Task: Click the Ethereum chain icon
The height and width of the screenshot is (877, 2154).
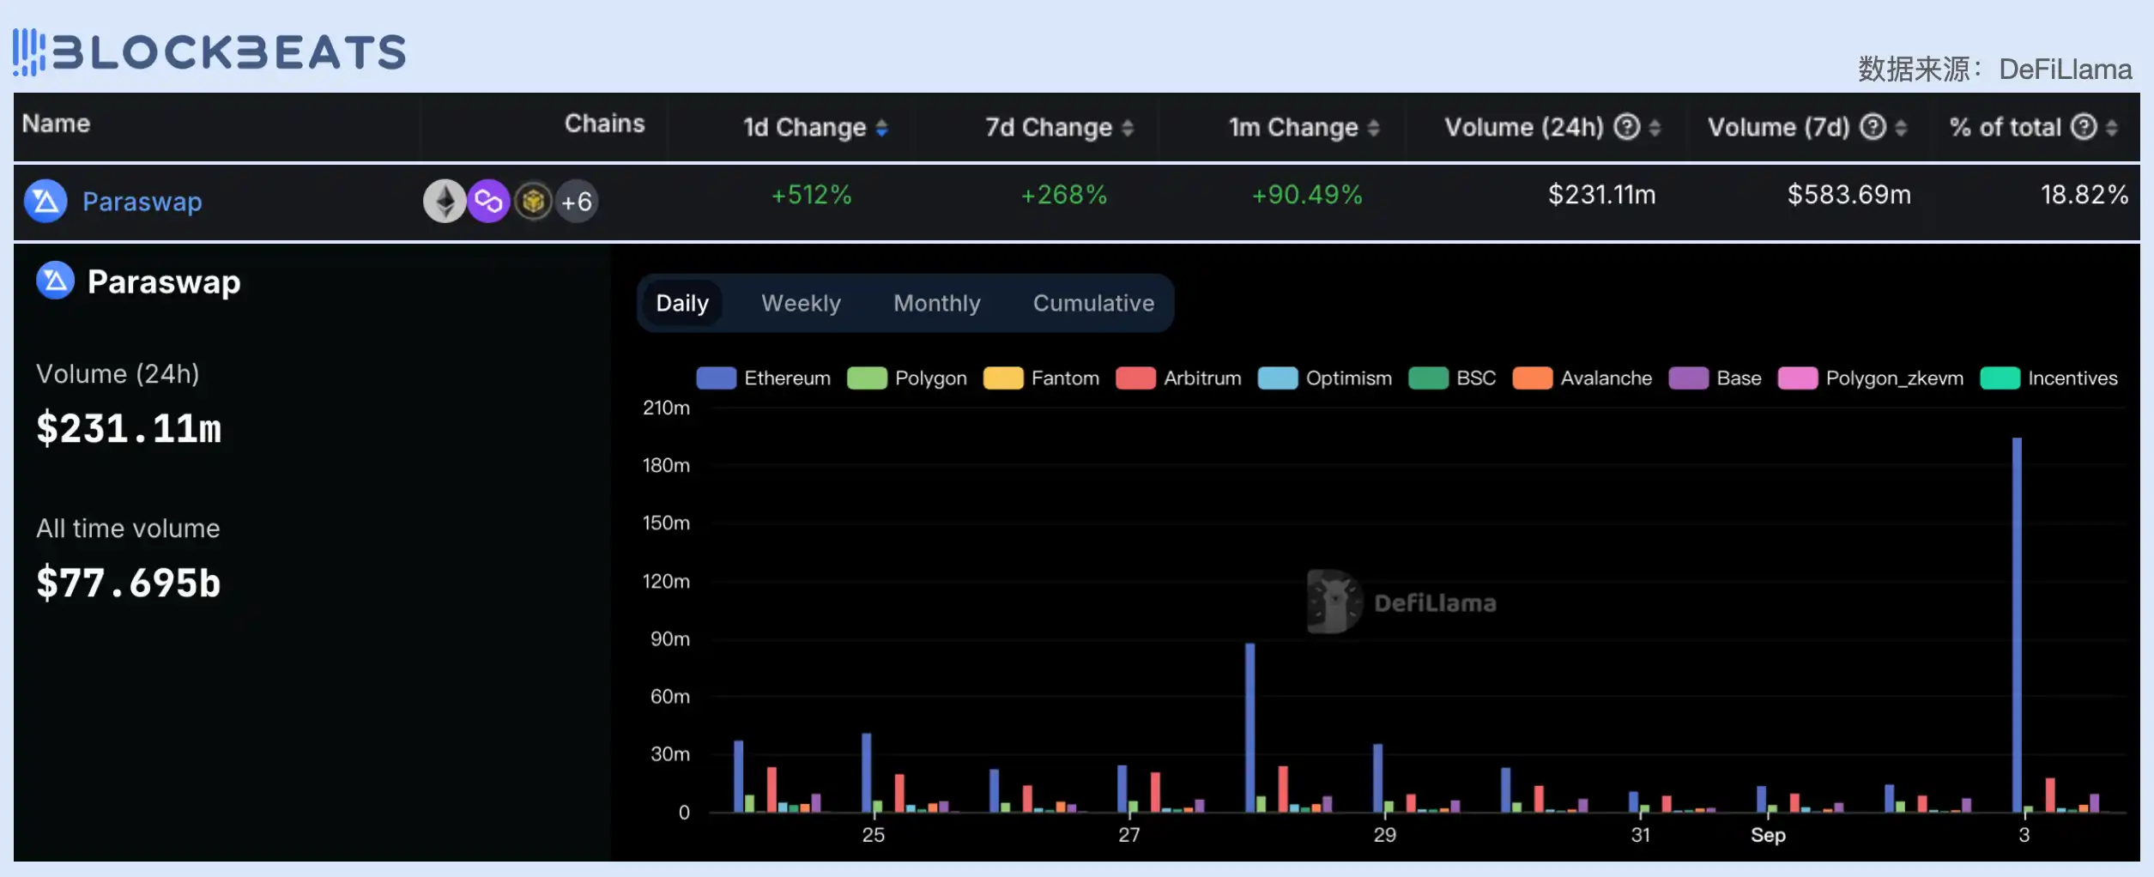Action: point(445,202)
